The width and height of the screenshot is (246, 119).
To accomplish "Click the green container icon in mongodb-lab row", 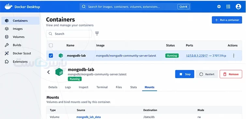I will (x=61, y=55).
